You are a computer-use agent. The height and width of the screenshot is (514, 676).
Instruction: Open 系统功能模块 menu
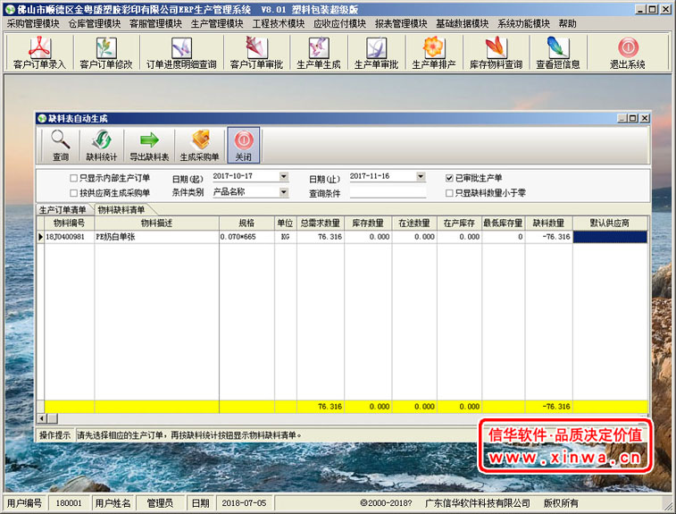[524, 24]
